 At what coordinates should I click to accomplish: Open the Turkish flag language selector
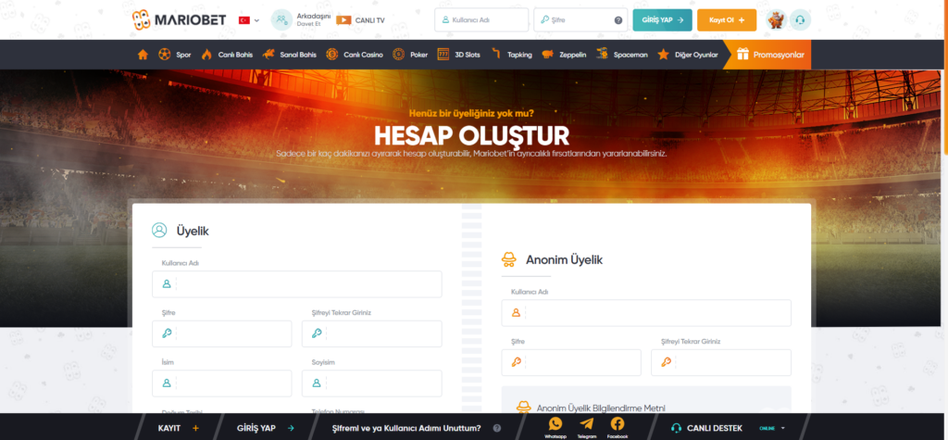coord(248,20)
